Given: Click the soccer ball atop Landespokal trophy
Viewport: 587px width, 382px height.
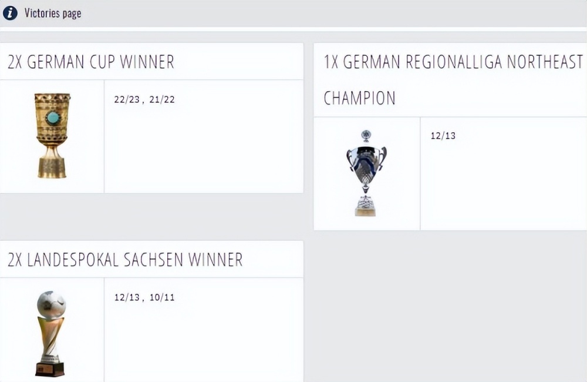Looking at the screenshot, I should point(51,303).
